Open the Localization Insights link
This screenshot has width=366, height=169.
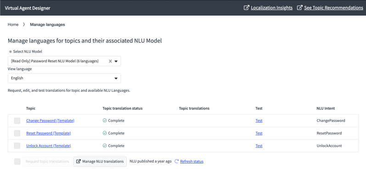point(272,8)
